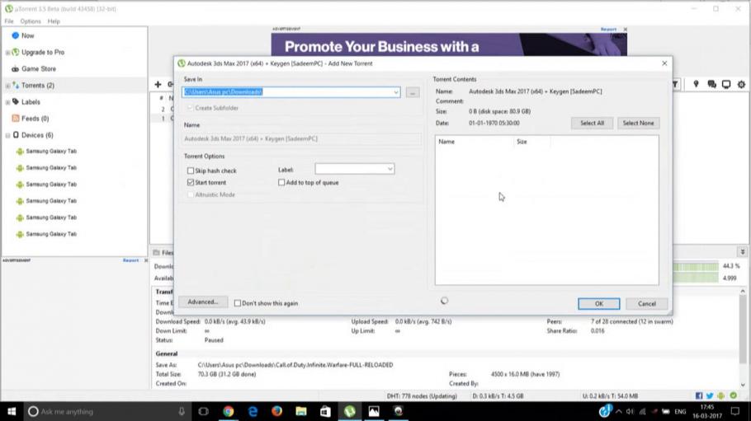Open the Save In path dropdown
The width and height of the screenshot is (751, 421).
396,91
